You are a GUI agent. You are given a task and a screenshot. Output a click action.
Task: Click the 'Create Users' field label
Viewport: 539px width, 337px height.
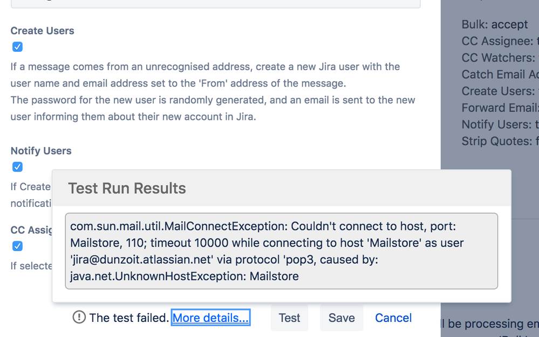coord(42,31)
